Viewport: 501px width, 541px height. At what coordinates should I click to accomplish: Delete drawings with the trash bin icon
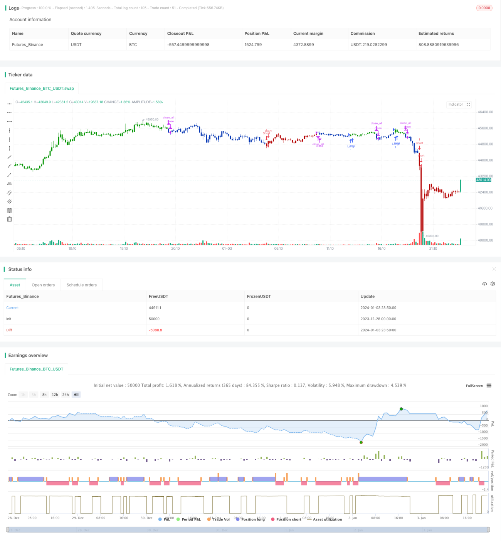9,219
